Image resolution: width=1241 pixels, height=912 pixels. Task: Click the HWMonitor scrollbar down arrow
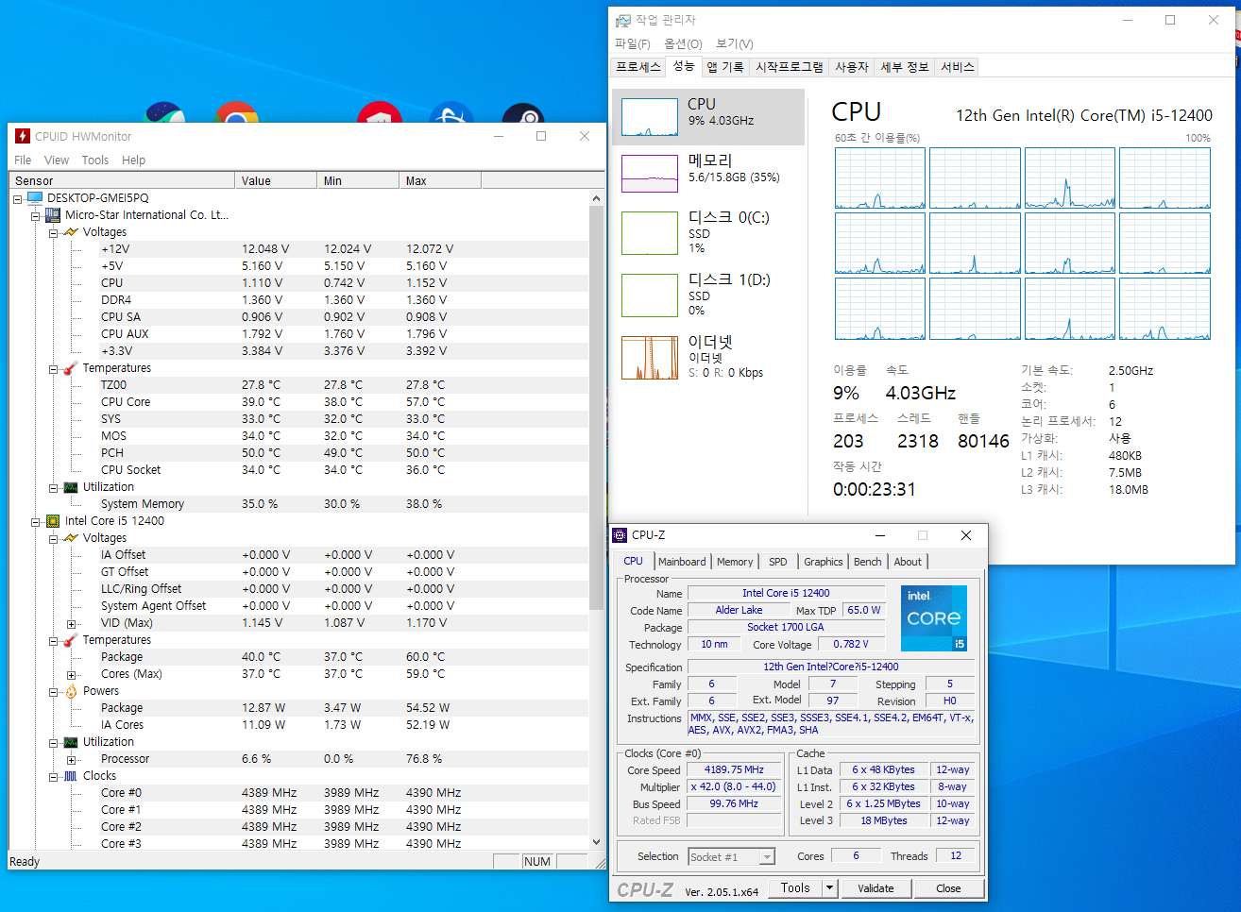pyautogui.click(x=596, y=842)
